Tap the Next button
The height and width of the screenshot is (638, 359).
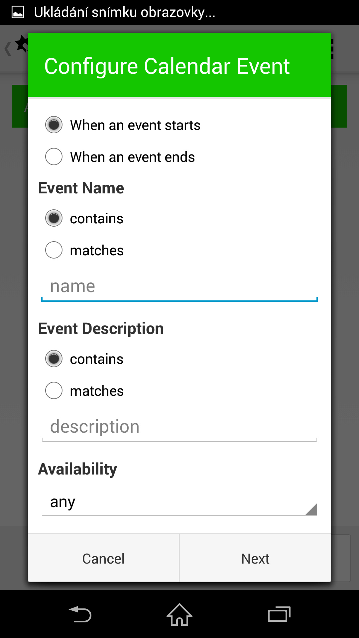(x=255, y=558)
